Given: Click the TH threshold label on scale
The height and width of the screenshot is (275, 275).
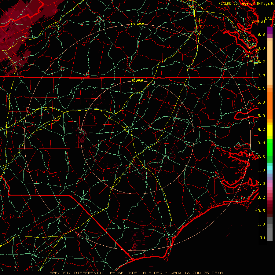Looking at the screenshot, I should [x=262, y=238].
